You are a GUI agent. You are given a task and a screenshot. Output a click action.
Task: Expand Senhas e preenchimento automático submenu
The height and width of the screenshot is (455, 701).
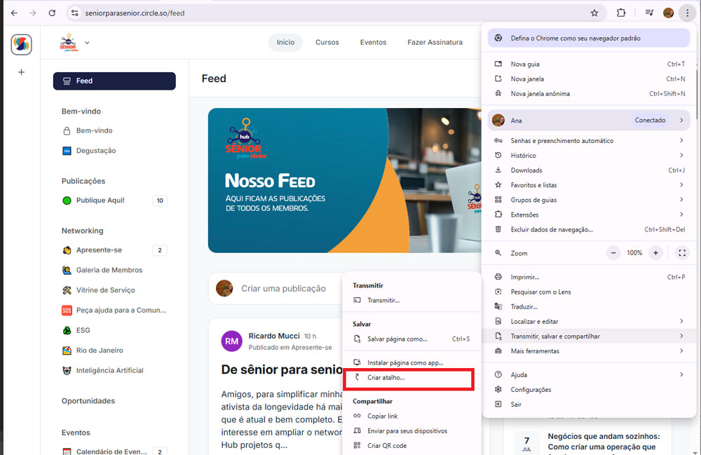681,140
